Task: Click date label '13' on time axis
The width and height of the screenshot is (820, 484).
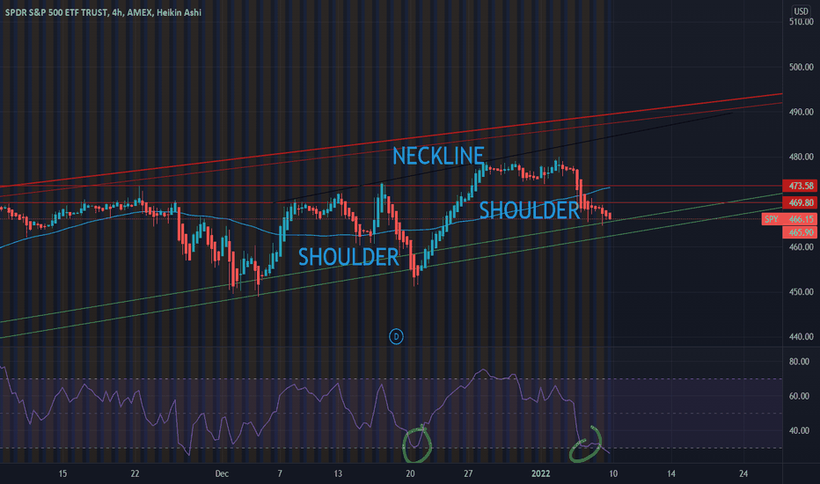Action: 338,473
